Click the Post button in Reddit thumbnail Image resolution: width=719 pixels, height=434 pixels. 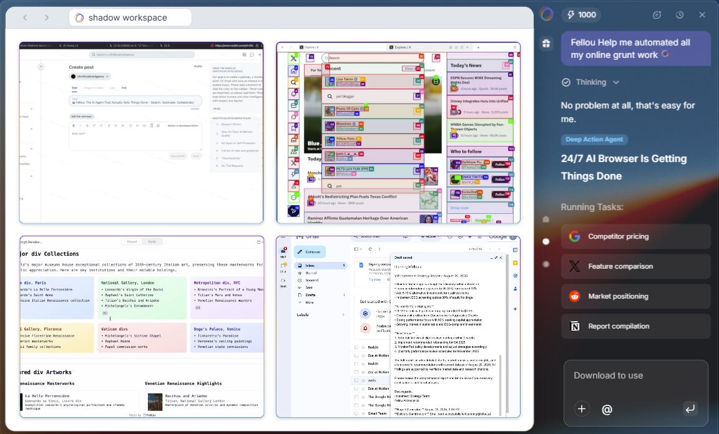tap(196, 157)
